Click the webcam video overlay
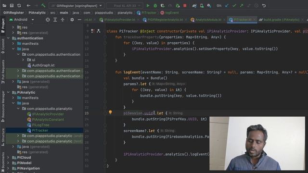This screenshot has width=308, height=173. [257, 143]
